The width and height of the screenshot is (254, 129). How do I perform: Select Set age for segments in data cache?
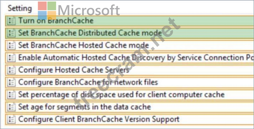(130, 107)
